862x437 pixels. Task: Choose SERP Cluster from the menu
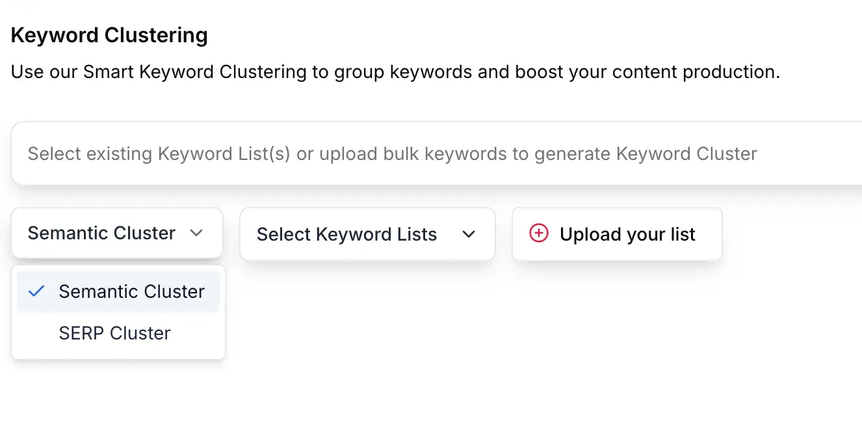(114, 333)
